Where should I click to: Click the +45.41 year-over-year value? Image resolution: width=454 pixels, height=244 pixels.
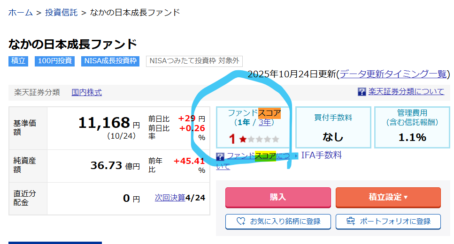189,161
